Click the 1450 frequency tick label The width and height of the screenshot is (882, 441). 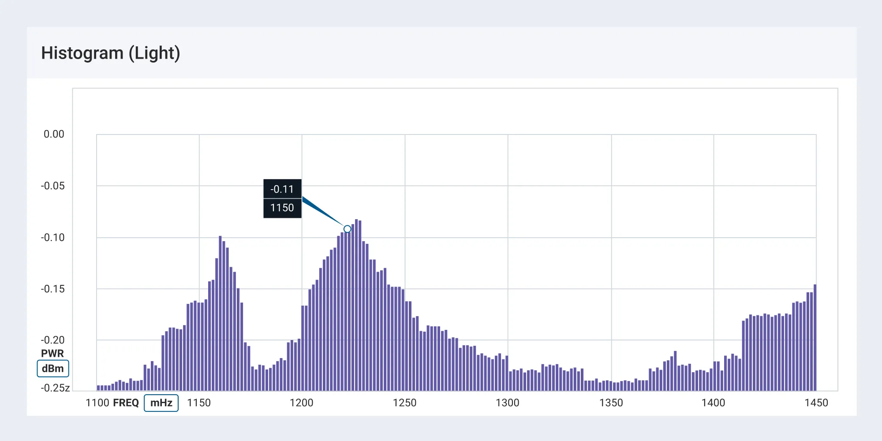pyautogui.click(x=816, y=403)
